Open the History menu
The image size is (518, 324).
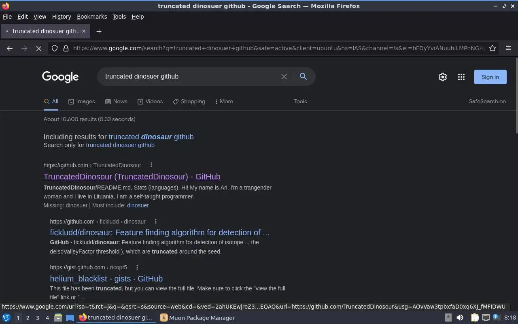[62, 17]
